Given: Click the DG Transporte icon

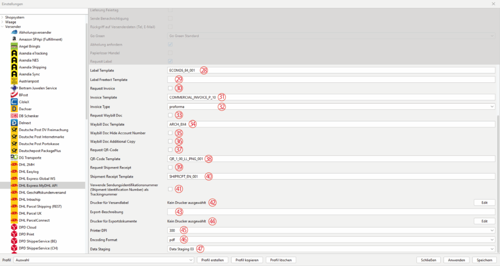Looking at the screenshot, I should 14,158.
